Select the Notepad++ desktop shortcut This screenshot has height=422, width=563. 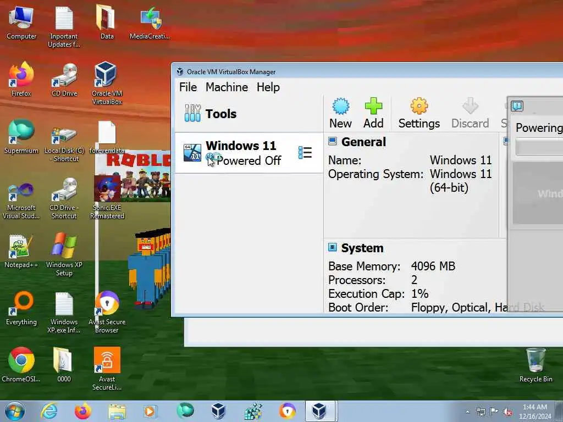[x=21, y=251]
